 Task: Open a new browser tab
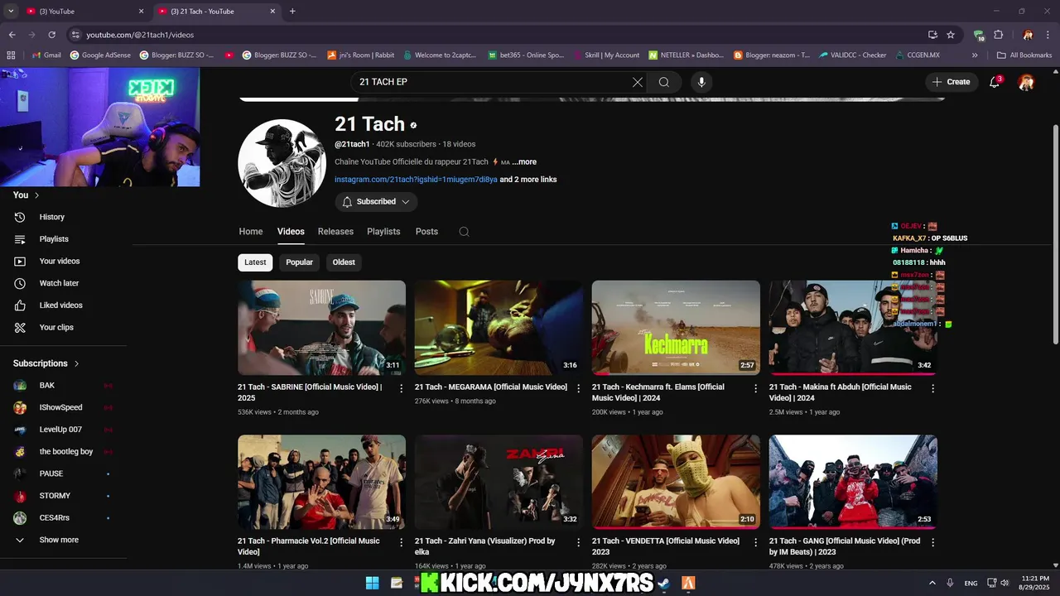pyautogui.click(x=292, y=12)
